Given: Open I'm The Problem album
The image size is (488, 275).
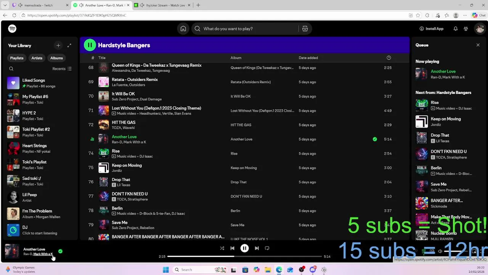Looking at the screenshot, I should coord(41,214).
